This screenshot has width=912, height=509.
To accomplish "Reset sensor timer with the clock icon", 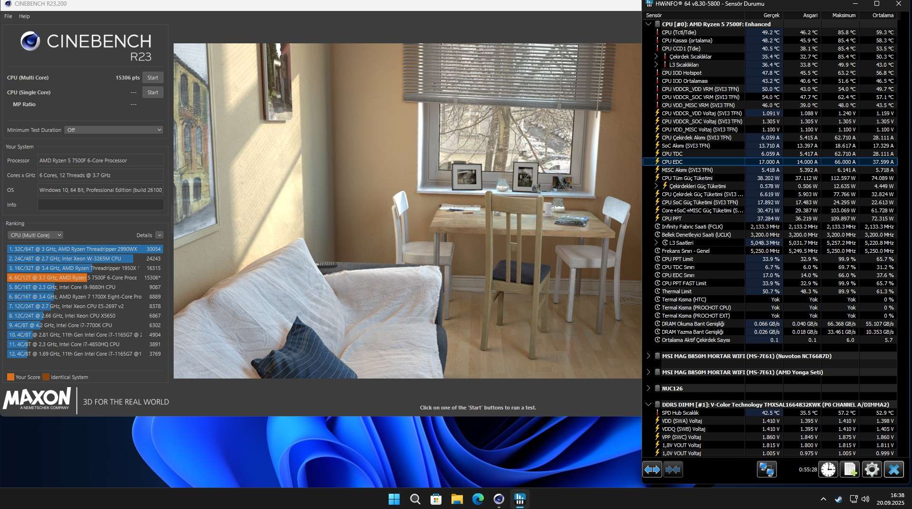I will coord(828,469).
